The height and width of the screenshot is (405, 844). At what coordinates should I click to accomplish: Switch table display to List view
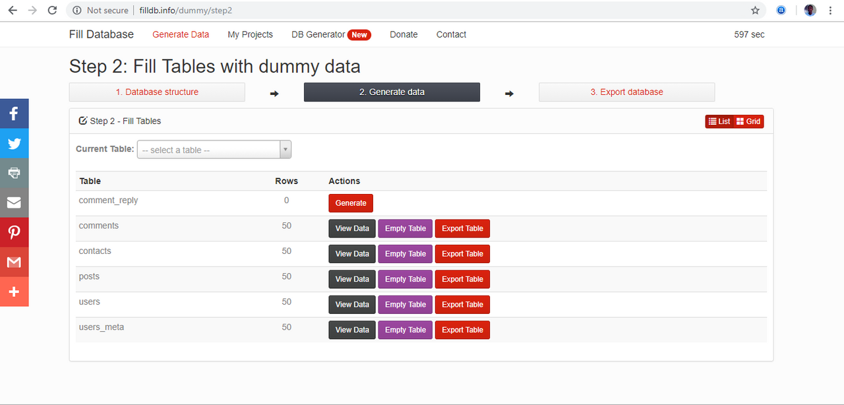(x=719, y=121)
